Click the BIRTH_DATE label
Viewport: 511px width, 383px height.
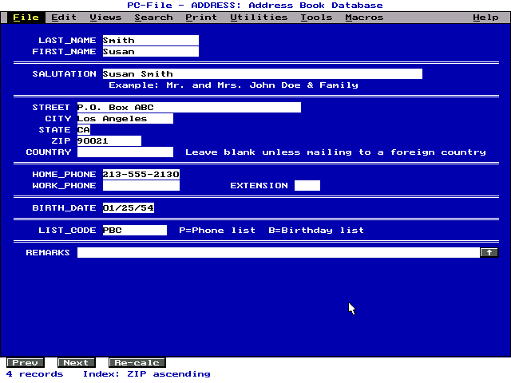(x=64, y=207)
